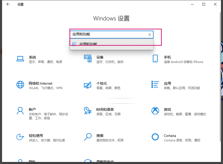Open the 搜索 magnifier icon

pyautogui.click(x=88, y=137)
